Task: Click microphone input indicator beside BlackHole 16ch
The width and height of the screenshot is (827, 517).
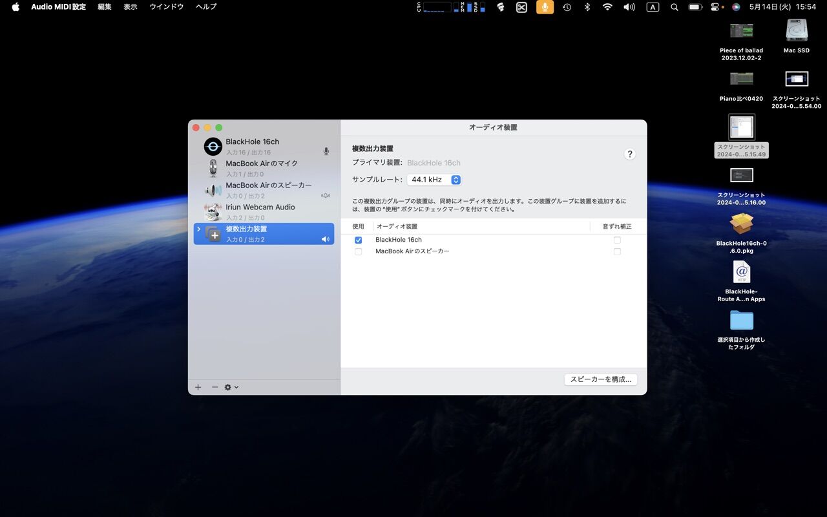Action: 326,152
